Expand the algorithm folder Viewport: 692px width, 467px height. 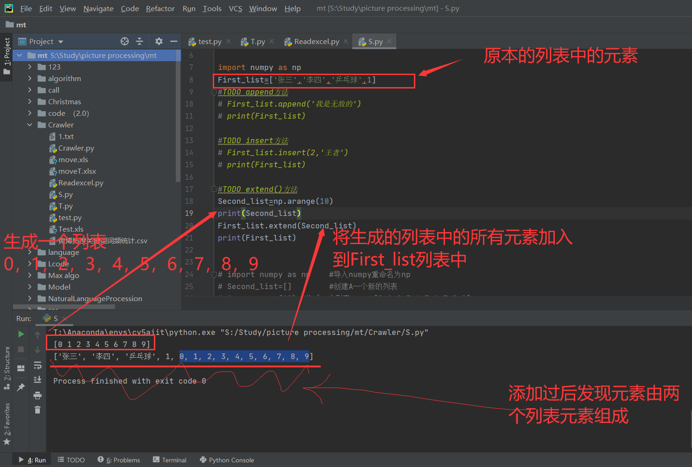(30, 78)
